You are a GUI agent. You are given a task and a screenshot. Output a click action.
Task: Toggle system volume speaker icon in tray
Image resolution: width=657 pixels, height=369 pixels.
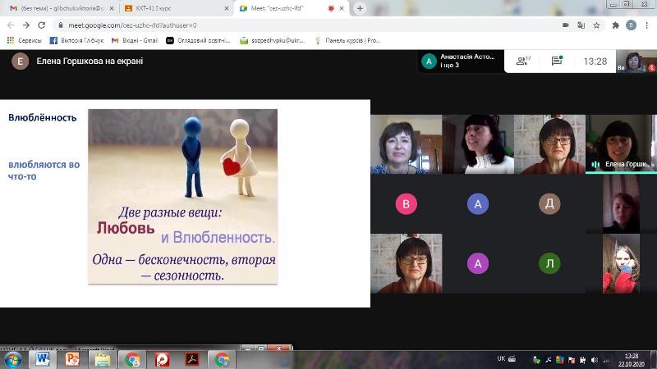tap(594, 360)
